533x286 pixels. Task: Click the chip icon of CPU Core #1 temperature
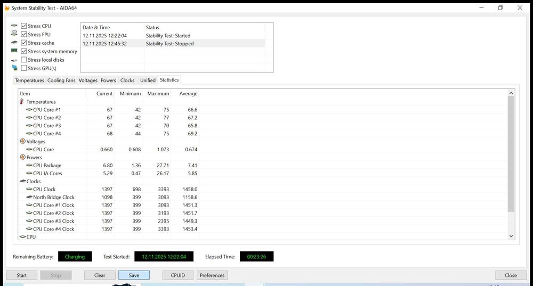click(x=29, y=109)
